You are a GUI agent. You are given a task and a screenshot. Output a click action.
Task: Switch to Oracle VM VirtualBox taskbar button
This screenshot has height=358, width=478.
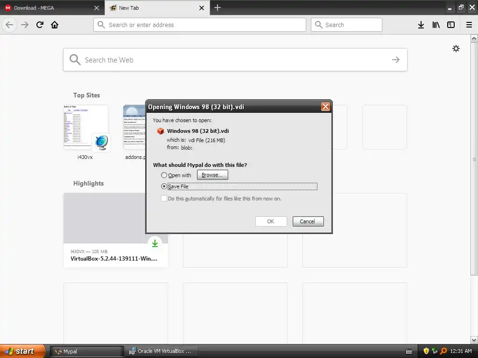(162, 351)
